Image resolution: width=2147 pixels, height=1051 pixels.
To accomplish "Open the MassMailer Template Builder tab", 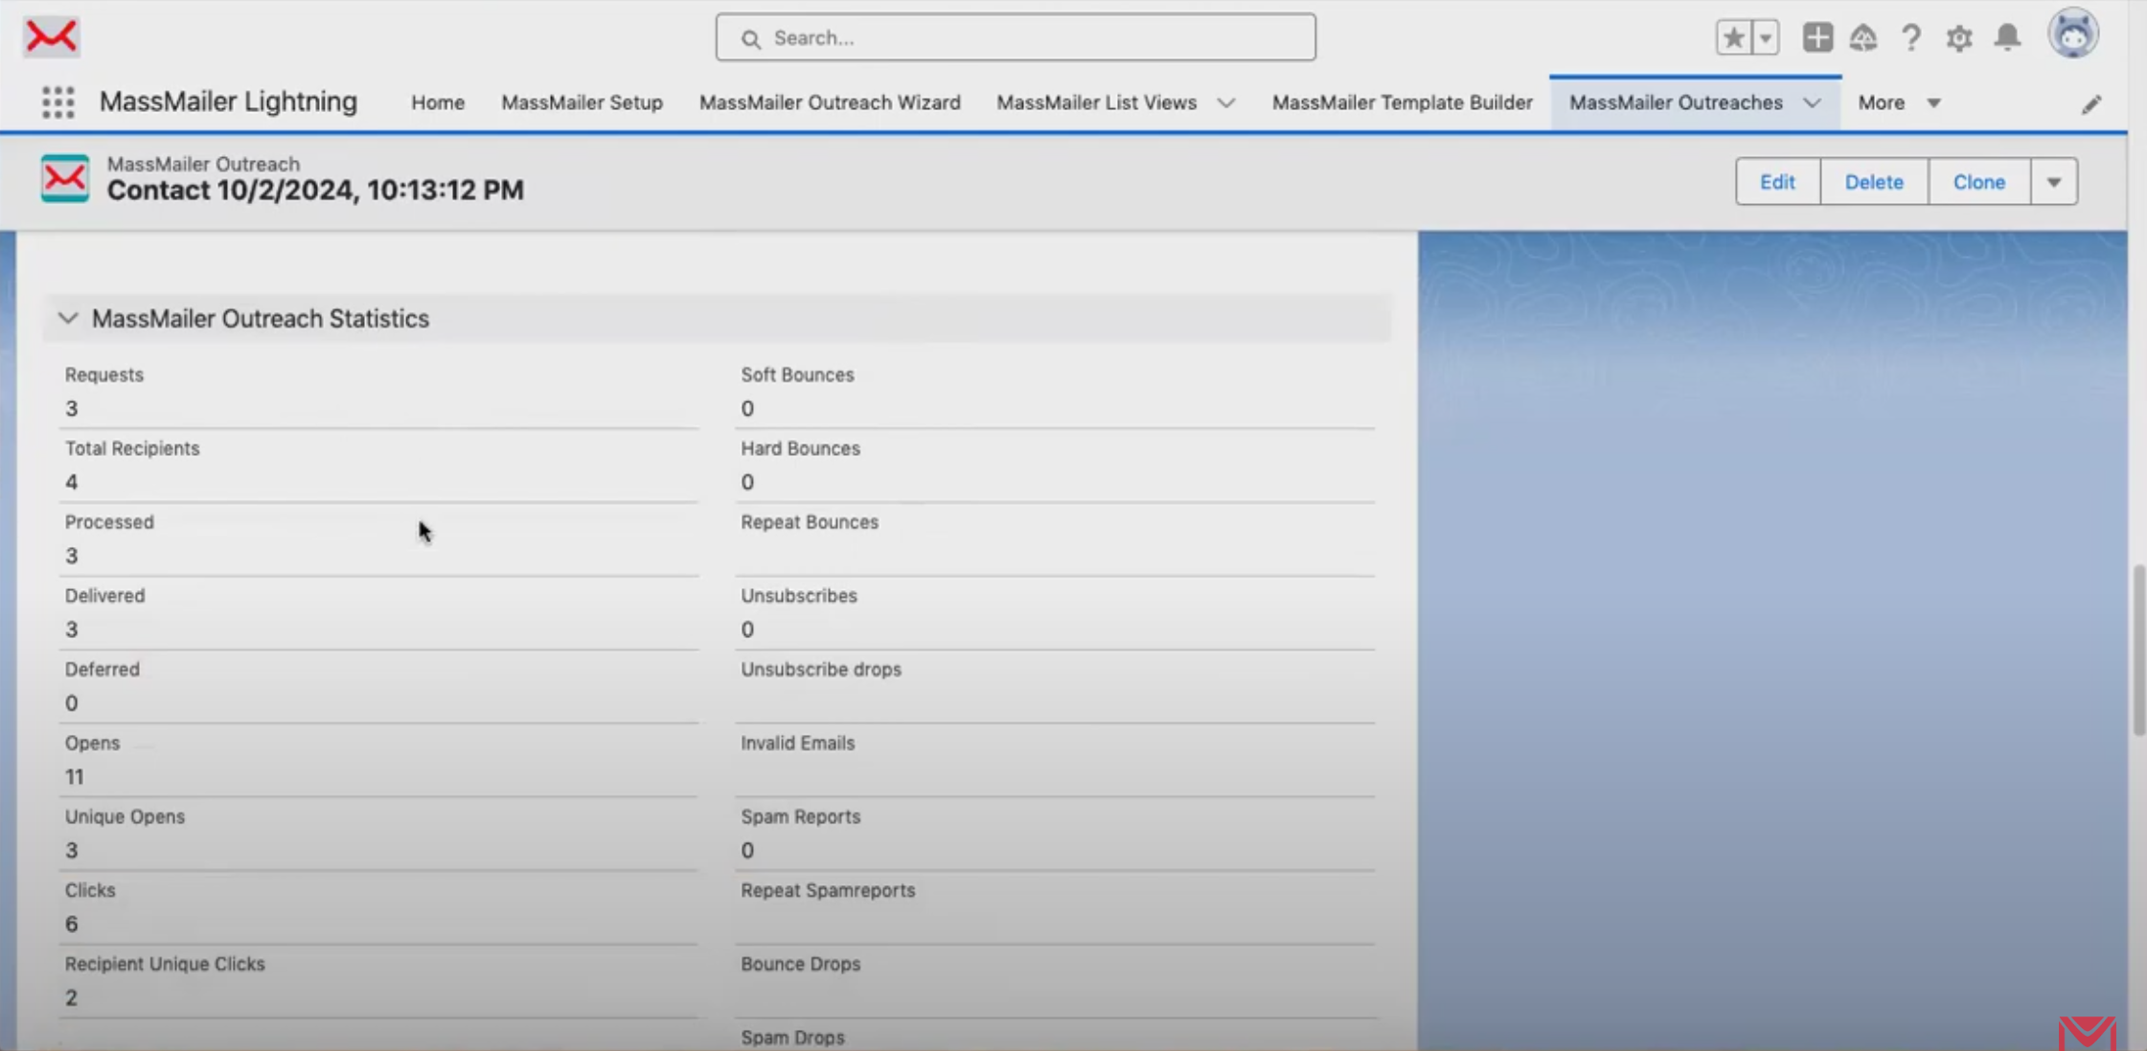I will point(1402,103).
